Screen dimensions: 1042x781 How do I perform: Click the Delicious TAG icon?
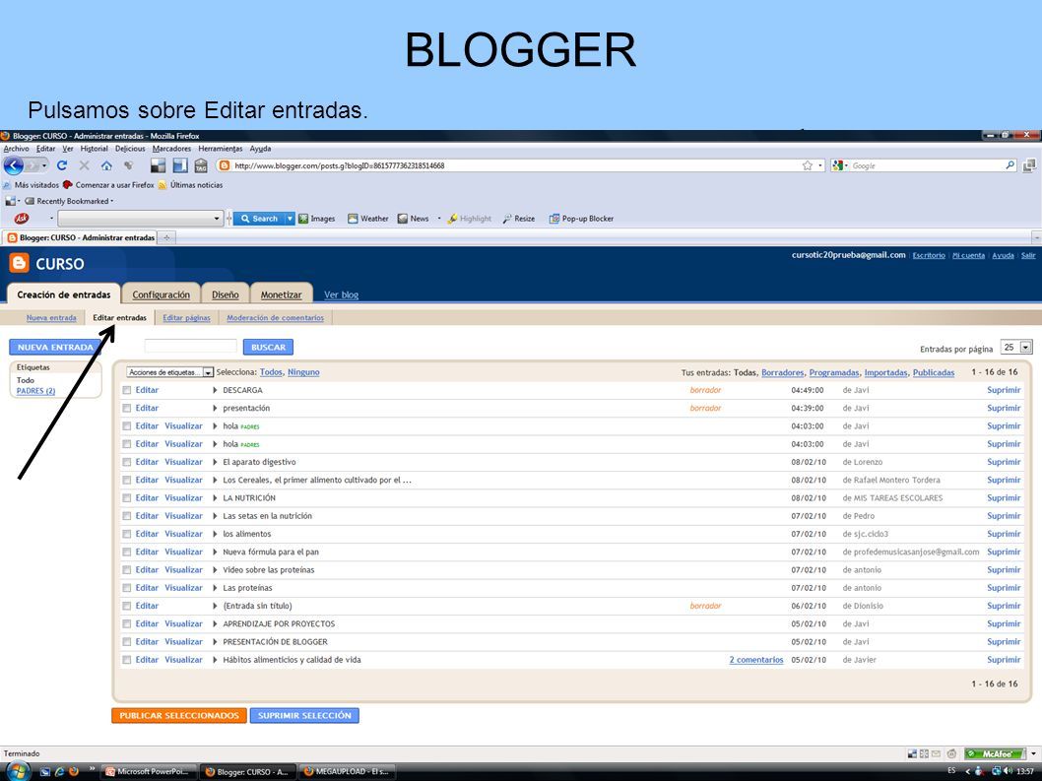coord(201,165)
